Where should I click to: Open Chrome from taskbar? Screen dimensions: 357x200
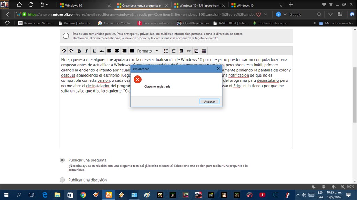point(83,195)
